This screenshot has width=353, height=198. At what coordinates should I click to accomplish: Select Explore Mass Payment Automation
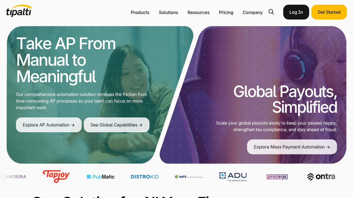[x=292, y=147]
